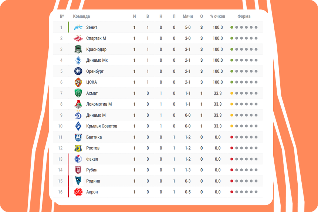Viewport: 318px width, 212px height.
Task: Open the Балтика team name link
Action: pyautogui.click(x=94, y=137)
